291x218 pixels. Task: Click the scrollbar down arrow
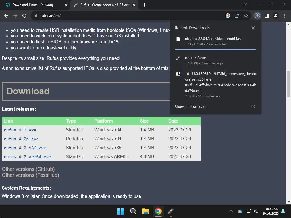coord(289,202)
